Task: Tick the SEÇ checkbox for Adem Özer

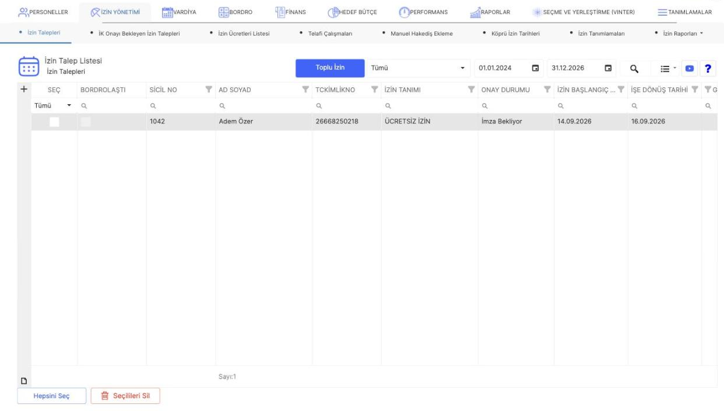Action: [x=54, y=122]
